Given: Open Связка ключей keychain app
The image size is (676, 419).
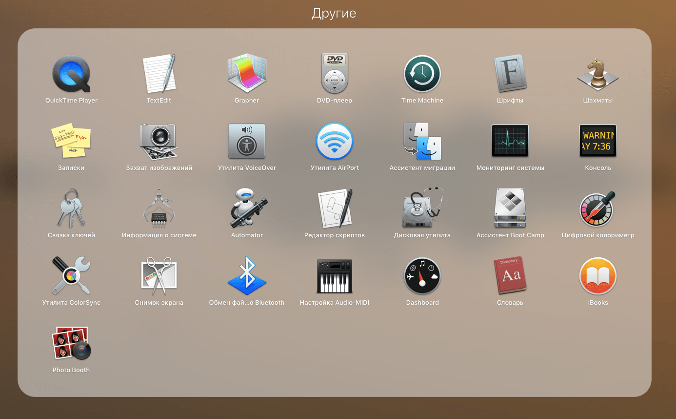Looking at the screenshot, I should (x=71, y=209).
